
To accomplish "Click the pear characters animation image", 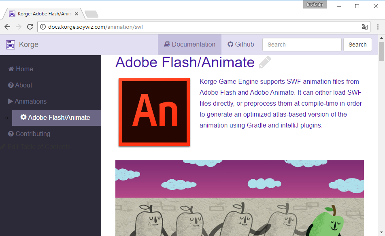I will (240, 198).
